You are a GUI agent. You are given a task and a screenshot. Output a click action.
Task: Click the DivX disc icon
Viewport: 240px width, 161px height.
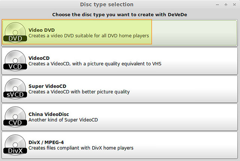point(15,145)
